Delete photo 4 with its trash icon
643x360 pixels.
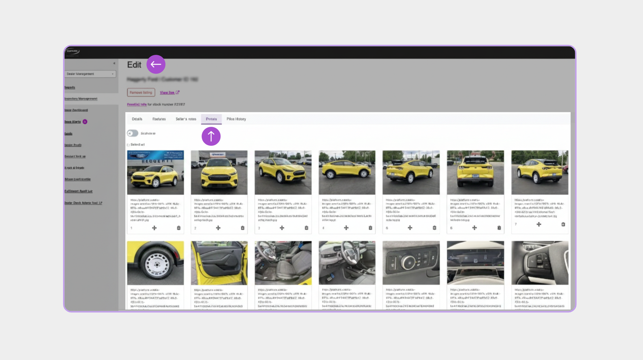click(x=370, y=228)
